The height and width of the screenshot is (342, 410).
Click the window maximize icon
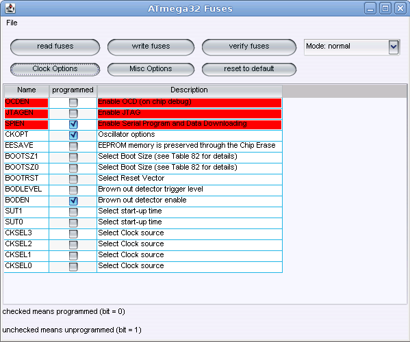[385, 8]
